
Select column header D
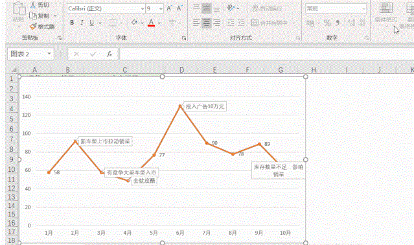click(x=181, y=70)
